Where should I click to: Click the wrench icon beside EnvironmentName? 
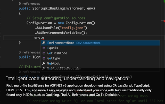44,43
